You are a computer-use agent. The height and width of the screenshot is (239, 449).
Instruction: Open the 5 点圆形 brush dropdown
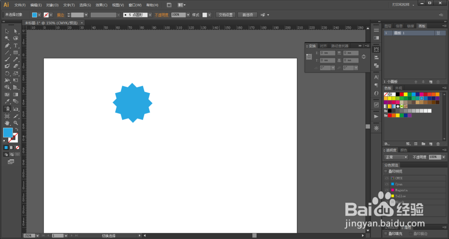coord(150,15)
